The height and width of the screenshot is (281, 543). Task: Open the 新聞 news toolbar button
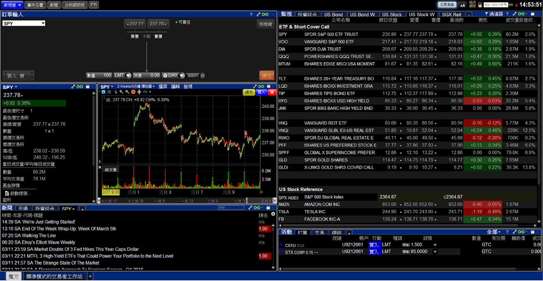(x=54, y=5)
